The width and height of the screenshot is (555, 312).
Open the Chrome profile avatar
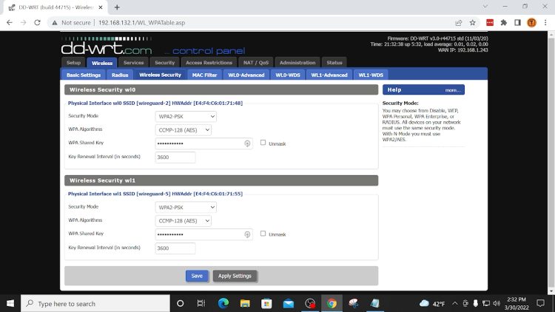point(531,23)
